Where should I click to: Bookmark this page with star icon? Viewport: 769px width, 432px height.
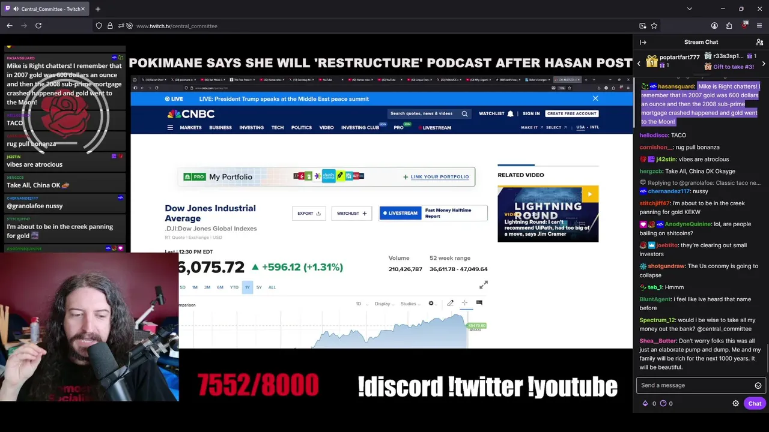coord(654,26)
